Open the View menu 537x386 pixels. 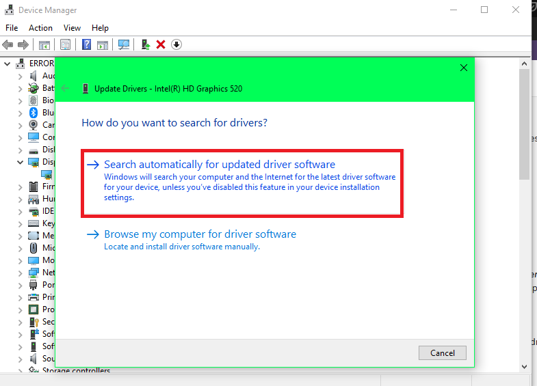point(72,28)
